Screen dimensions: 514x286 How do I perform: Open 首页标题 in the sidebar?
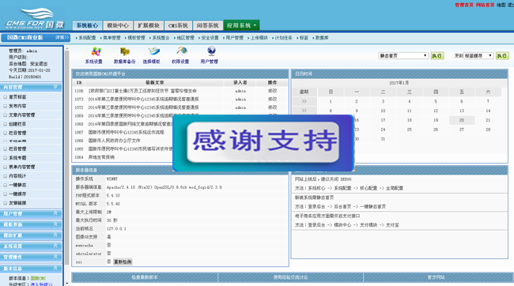click(17, 97)
